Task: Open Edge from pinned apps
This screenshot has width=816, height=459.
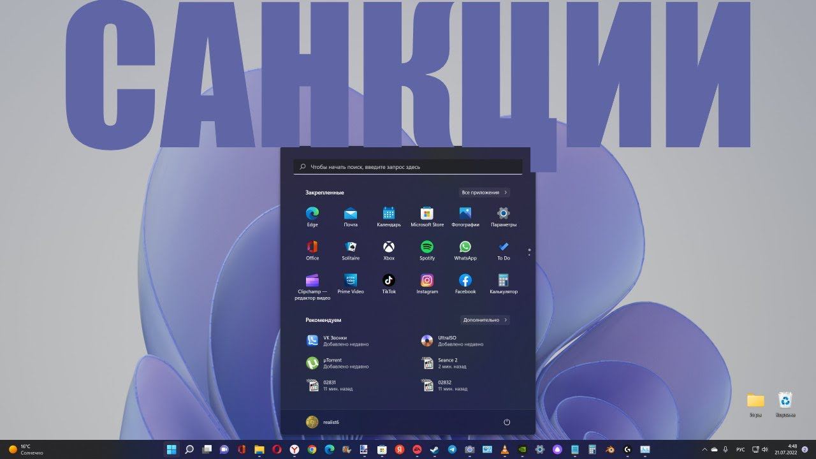Action: click(x=312, y=216)
